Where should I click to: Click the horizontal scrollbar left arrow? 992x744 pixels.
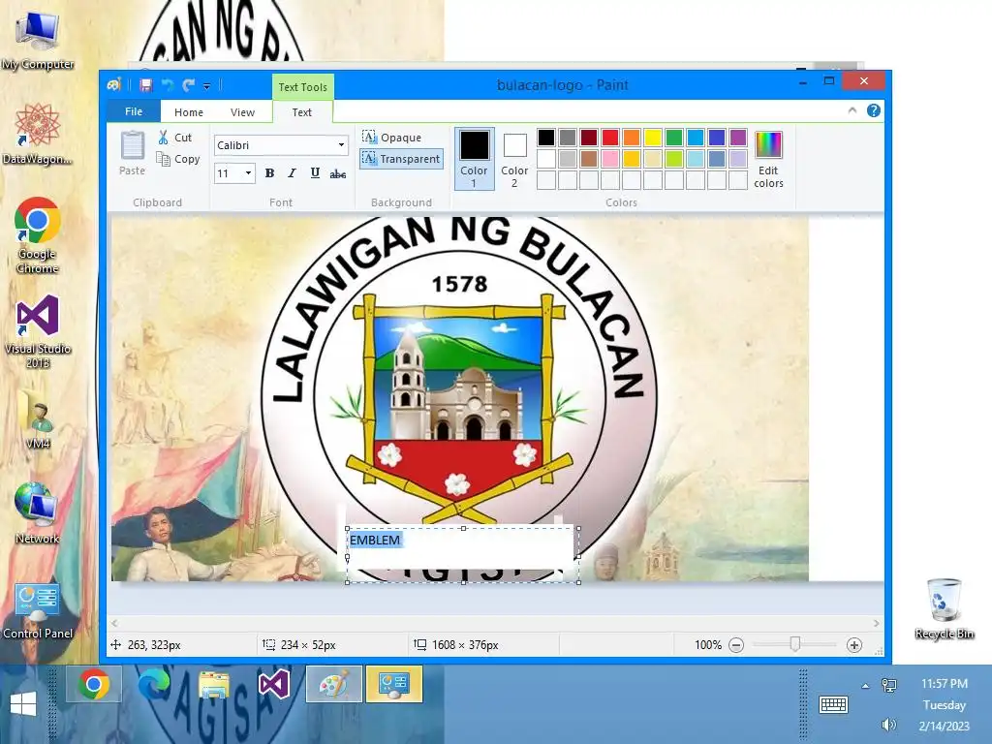pyautogui.click(x=114, y=624)
